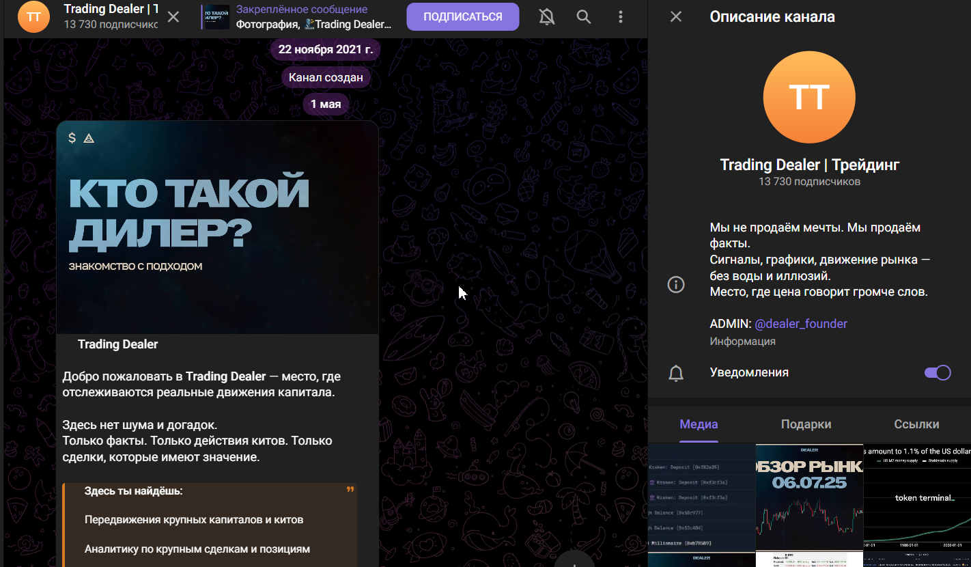Screen dimensions: 971x567
Task: Click the quote line 'Передвижения крупных капиталов и китов'
Action: 194,520
